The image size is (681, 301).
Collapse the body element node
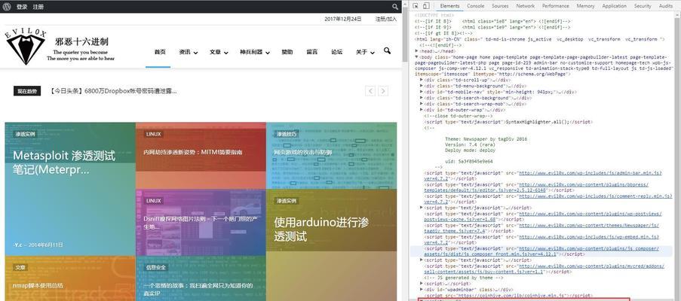click(417, 56)
